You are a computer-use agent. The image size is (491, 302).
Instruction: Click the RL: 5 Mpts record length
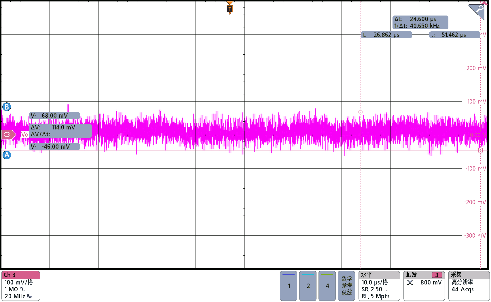376,296
